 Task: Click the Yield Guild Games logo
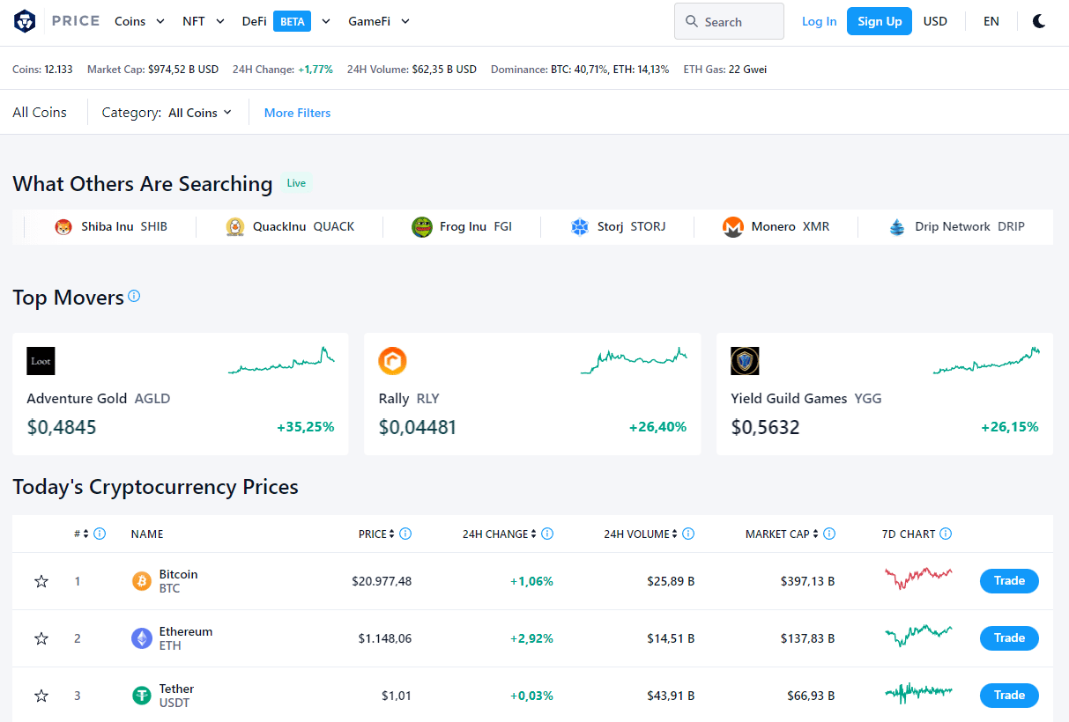pyautogui.click(x=745, y=361)
